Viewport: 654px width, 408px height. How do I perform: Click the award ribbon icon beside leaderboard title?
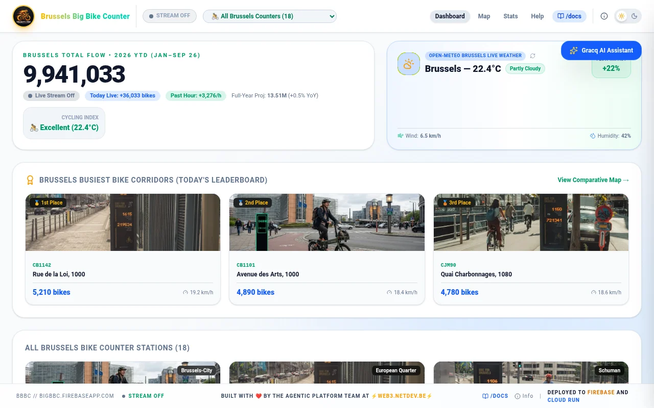point(30,180)
